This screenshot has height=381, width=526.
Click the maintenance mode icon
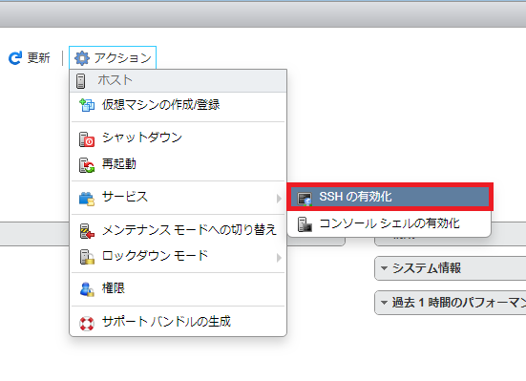(x=87, y=231)
